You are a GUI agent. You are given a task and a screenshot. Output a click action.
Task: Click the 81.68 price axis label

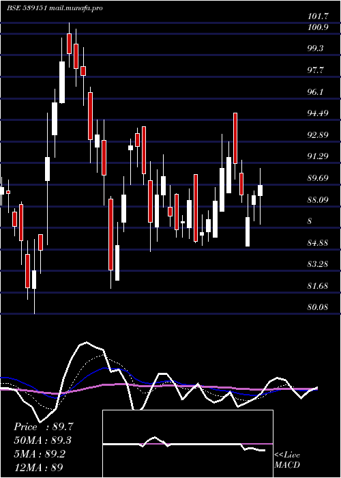coord(318,286)
